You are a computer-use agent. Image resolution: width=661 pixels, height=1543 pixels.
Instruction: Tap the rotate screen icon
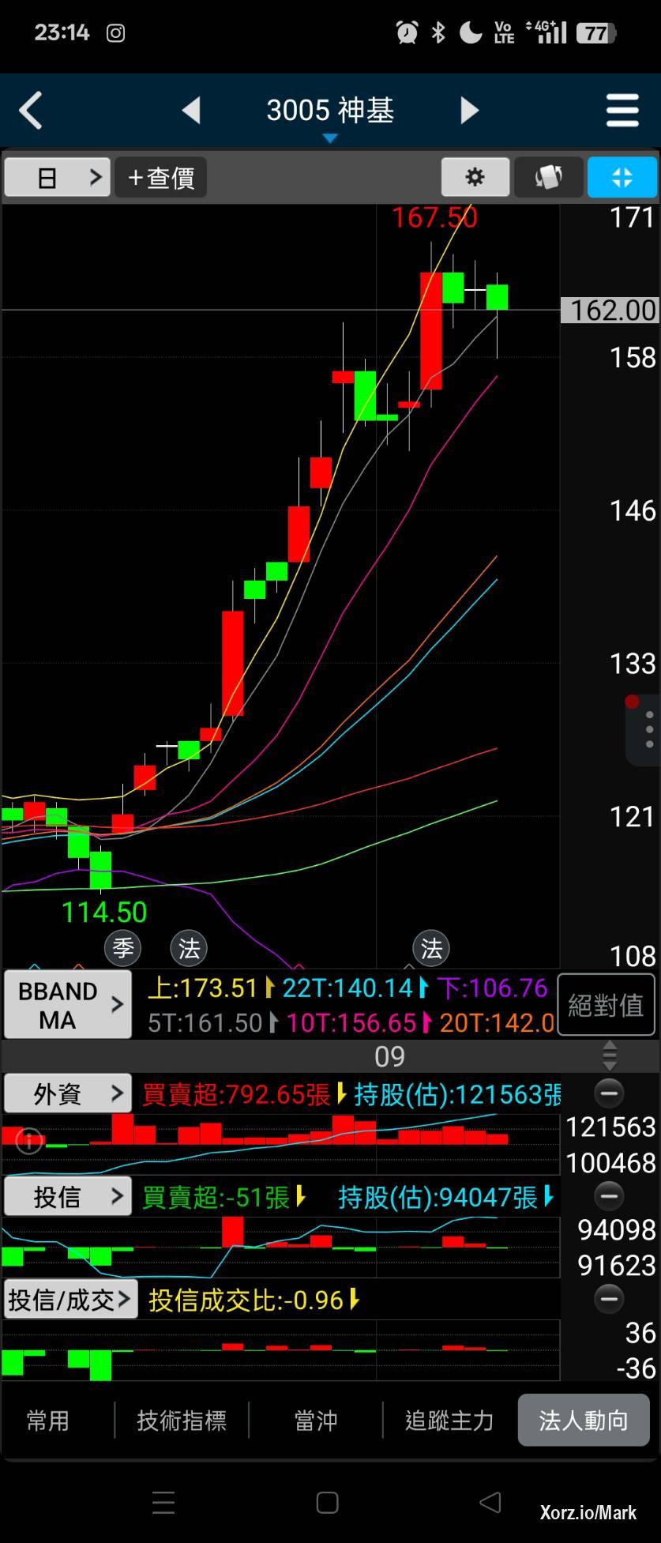549,177
